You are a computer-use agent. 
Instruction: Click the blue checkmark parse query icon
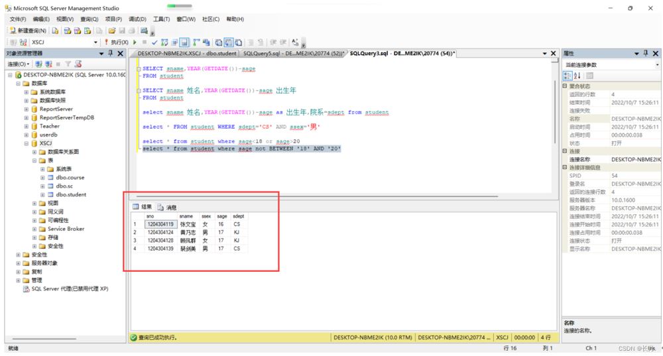click(x=154, y=42)
